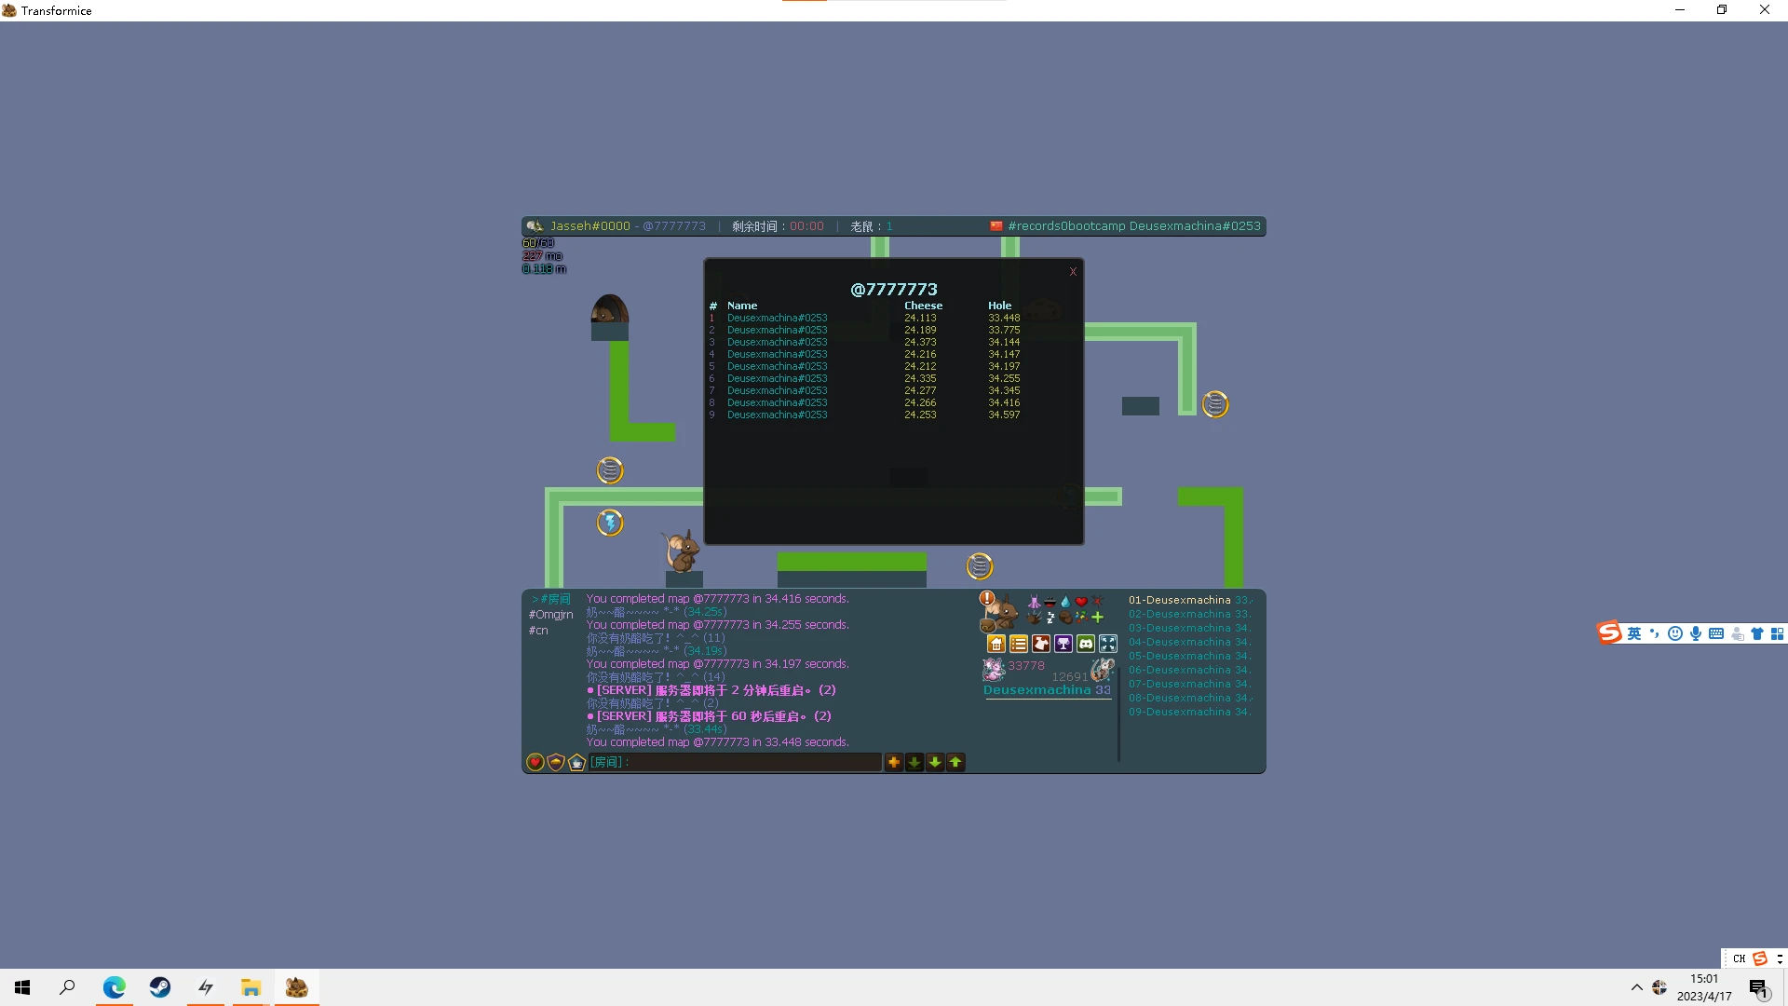Image resolution: width=1788 pixels, height=1006 pixels.
Task: Open the Sogou soft keyboard
Action: (x=1716, y=633)
